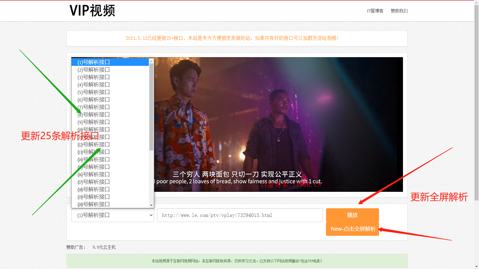
Task: Click the VIP视频 site logo
Action: [92, 11]
